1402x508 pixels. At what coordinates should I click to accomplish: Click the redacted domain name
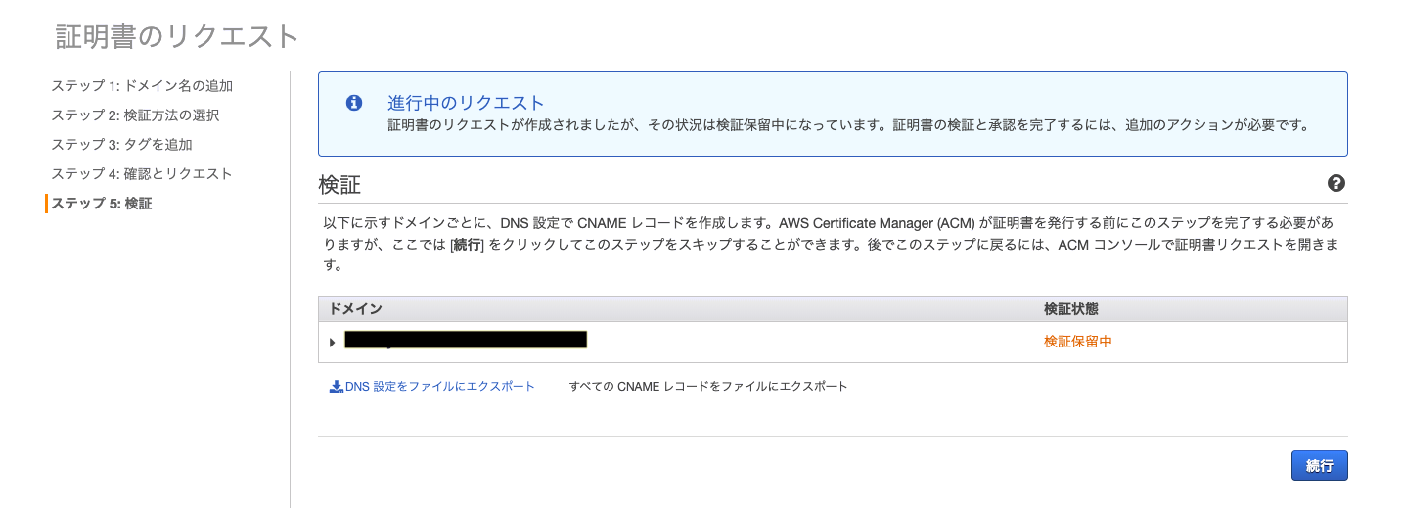tap(466, 341)
